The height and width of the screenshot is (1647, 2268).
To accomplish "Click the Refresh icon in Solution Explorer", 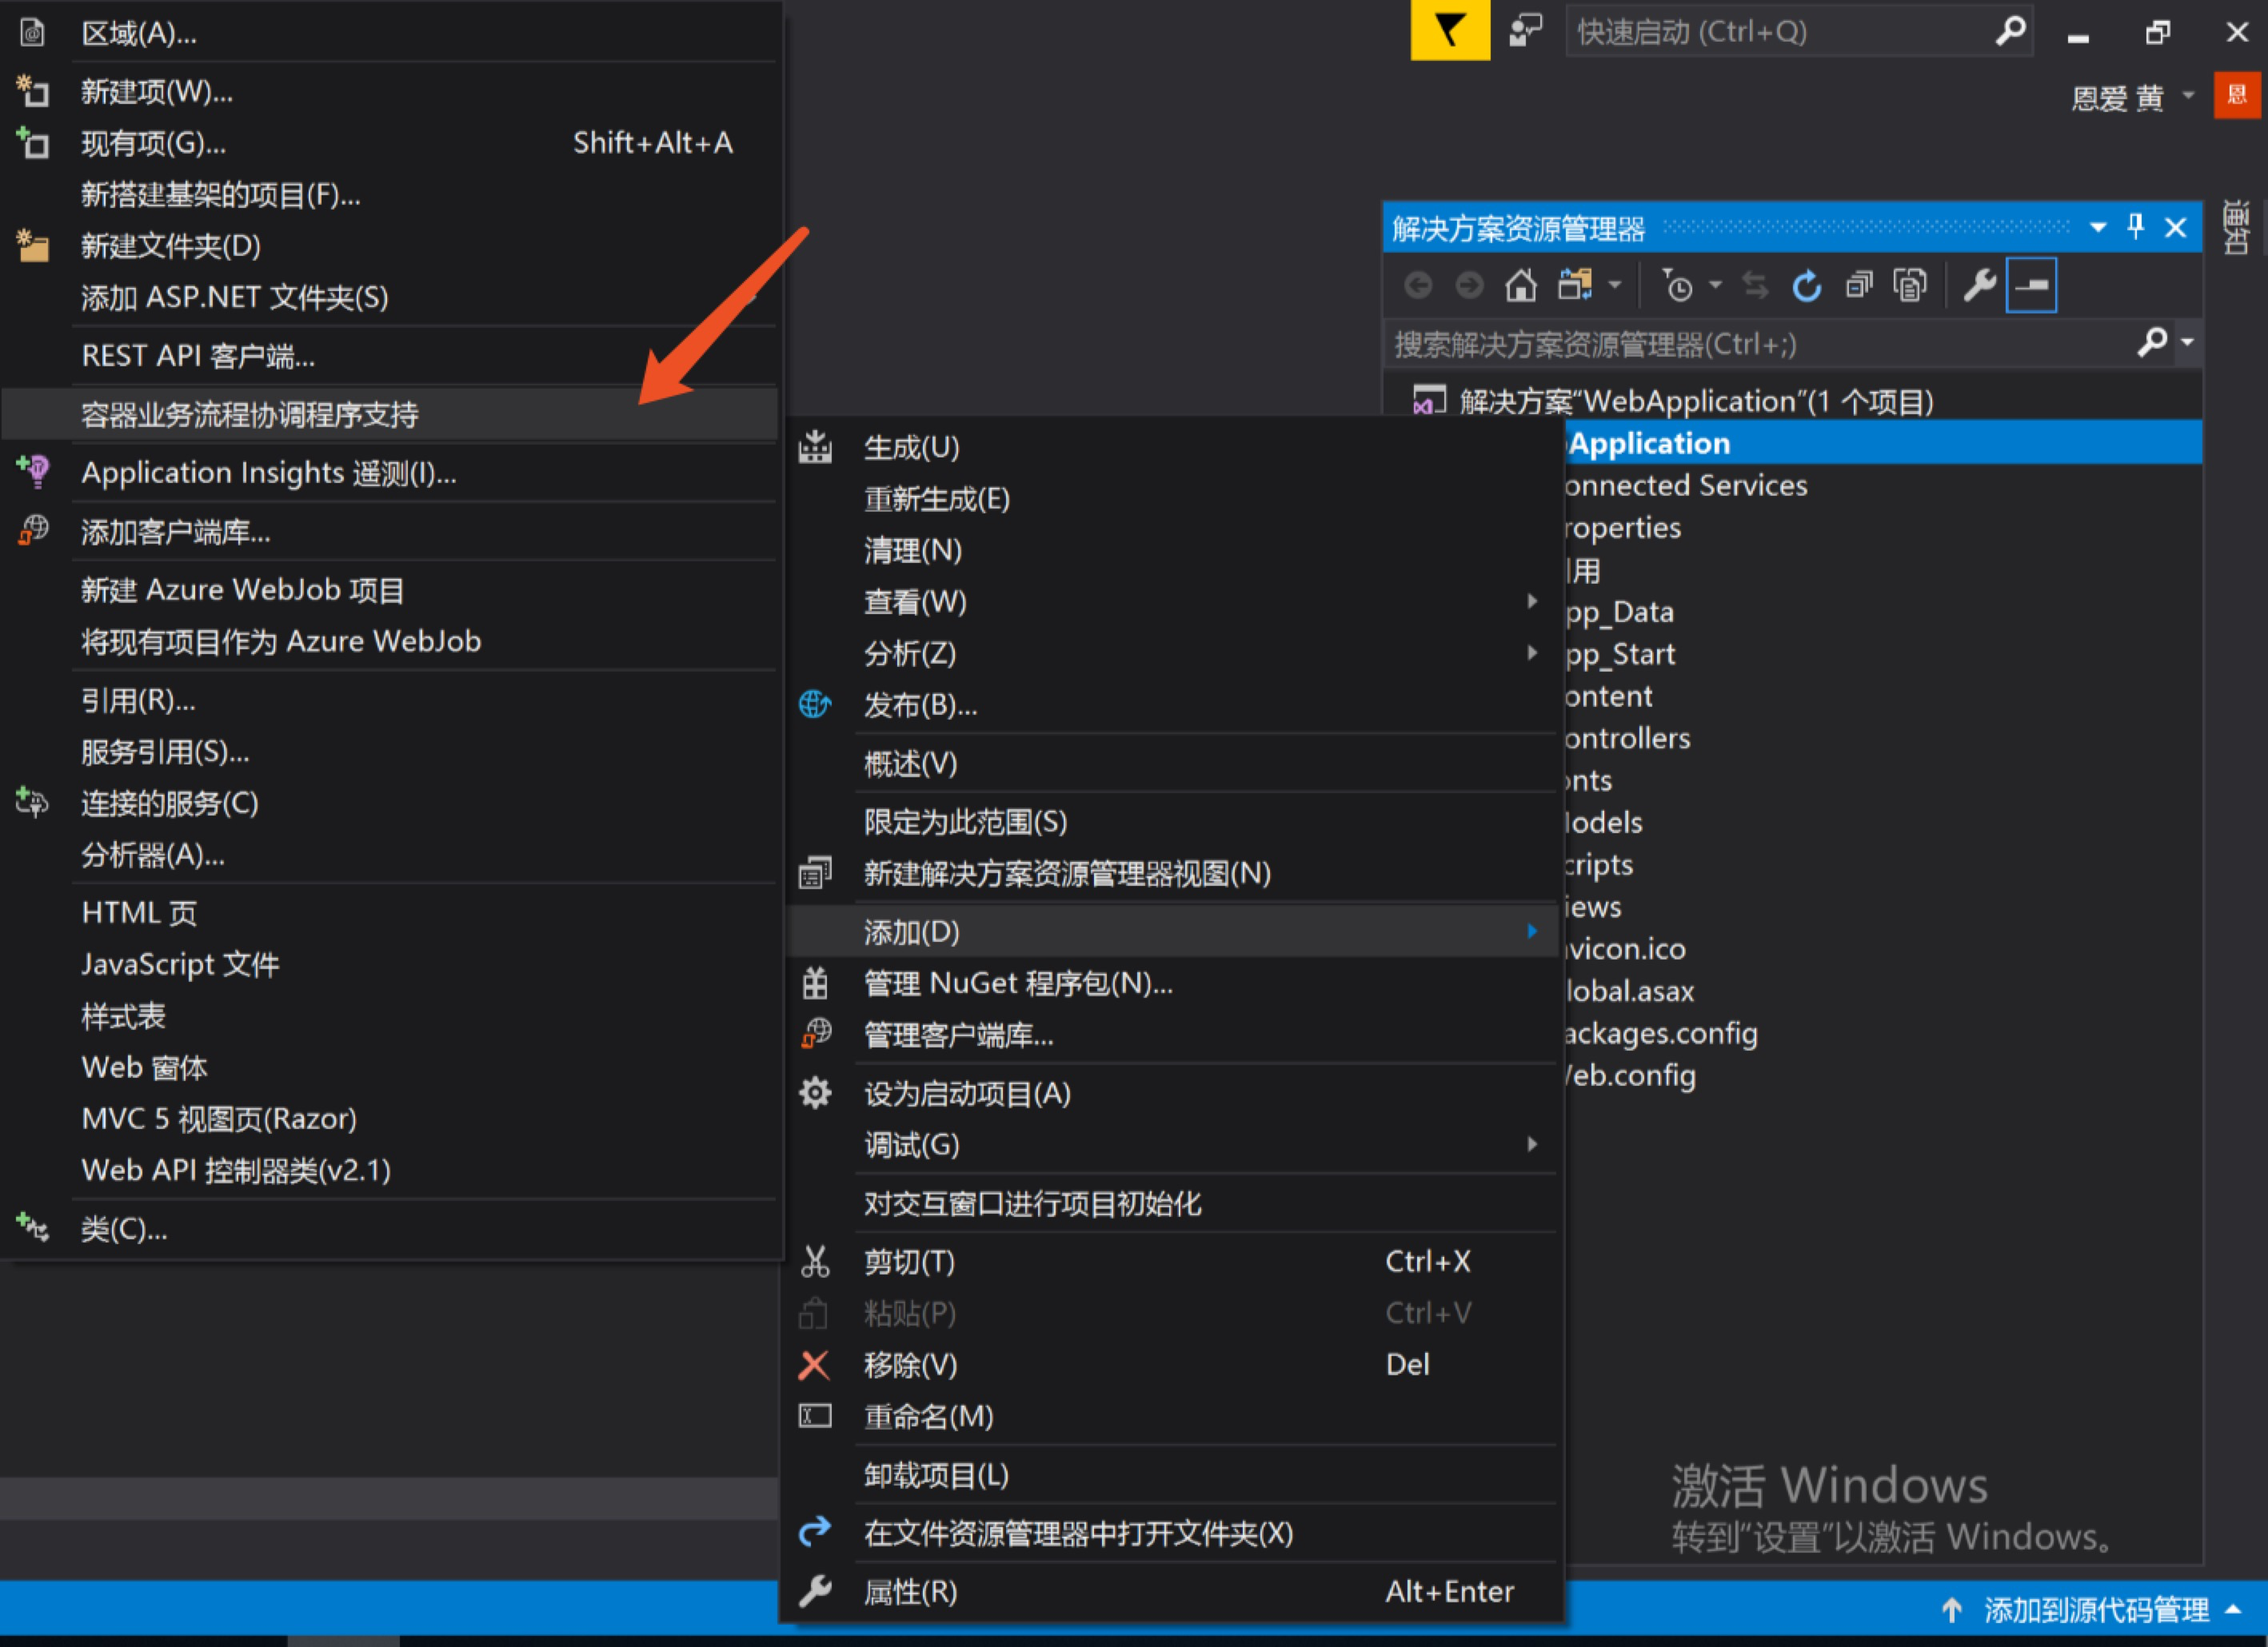I will (x=1806, y=286).
